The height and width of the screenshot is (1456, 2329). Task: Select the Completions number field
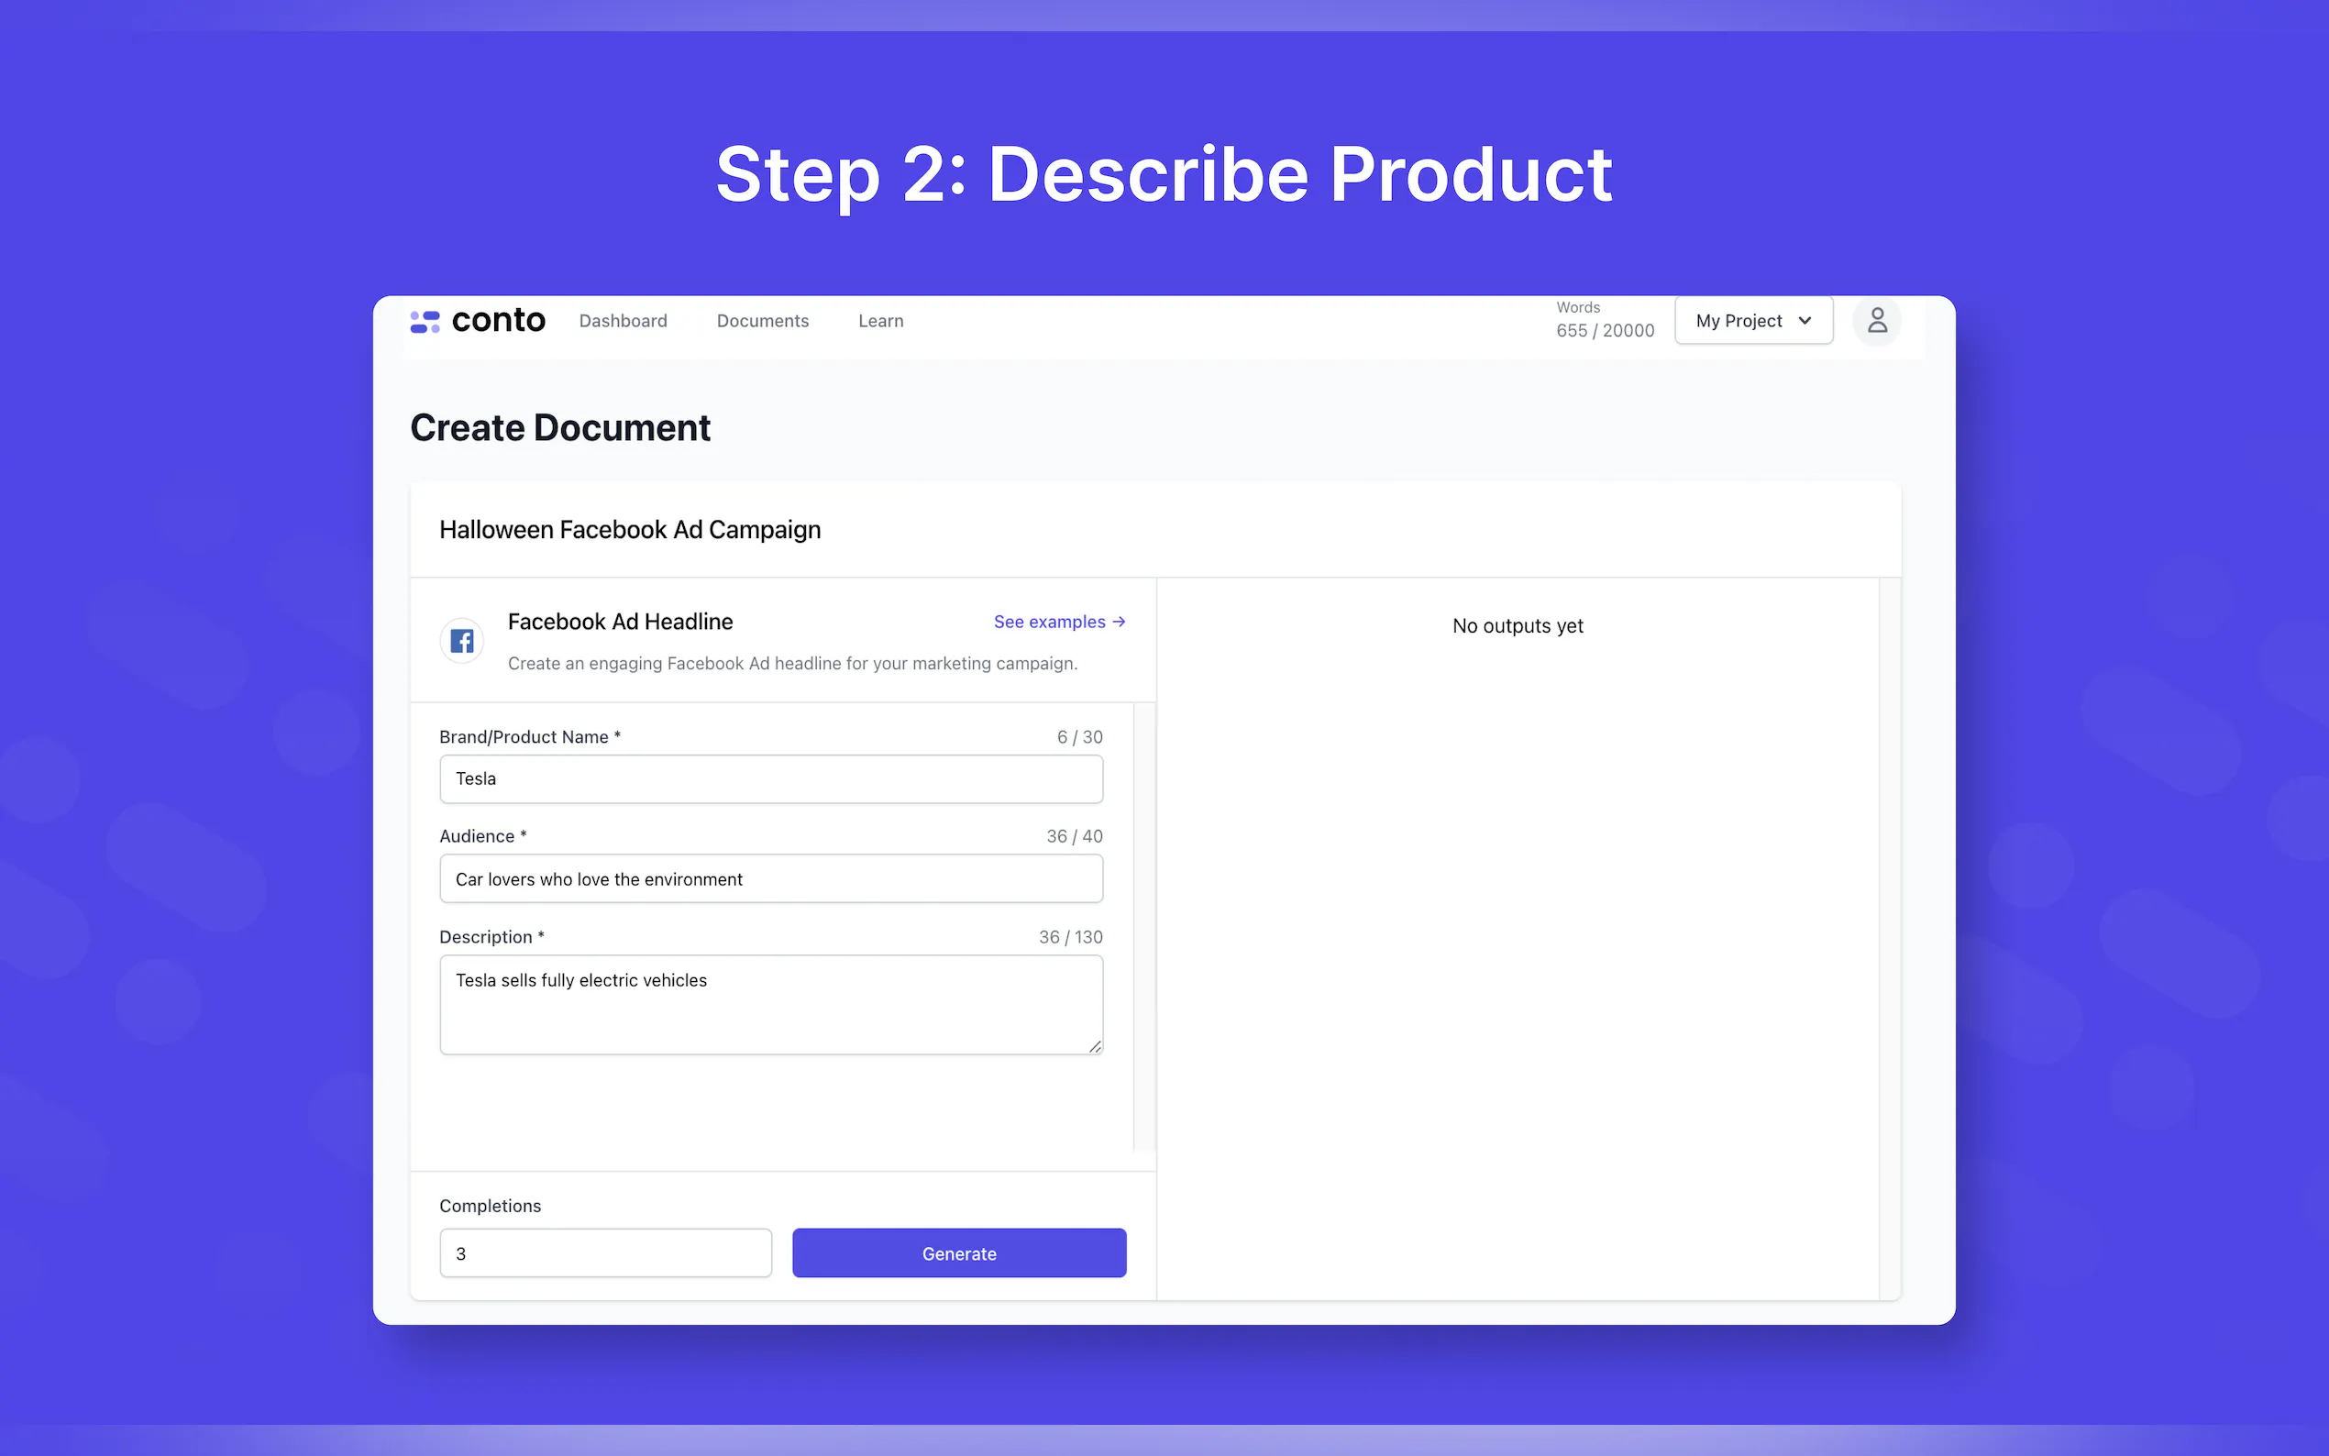(x=605, y=1252)
